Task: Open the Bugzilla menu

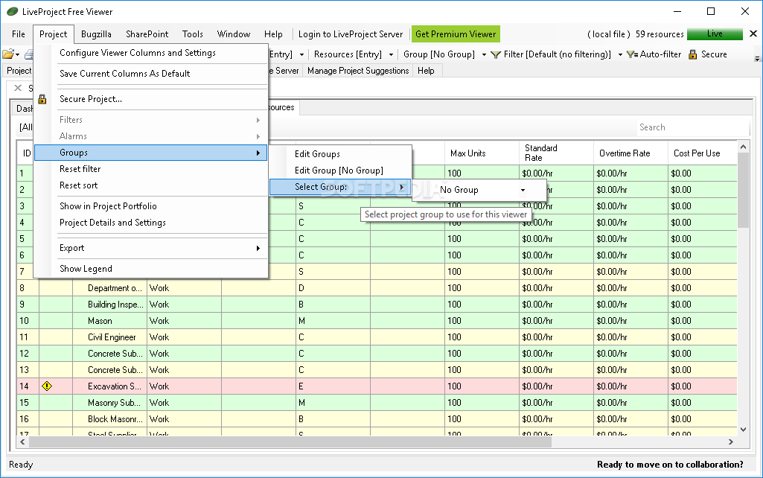Action: tap(96, 34)
